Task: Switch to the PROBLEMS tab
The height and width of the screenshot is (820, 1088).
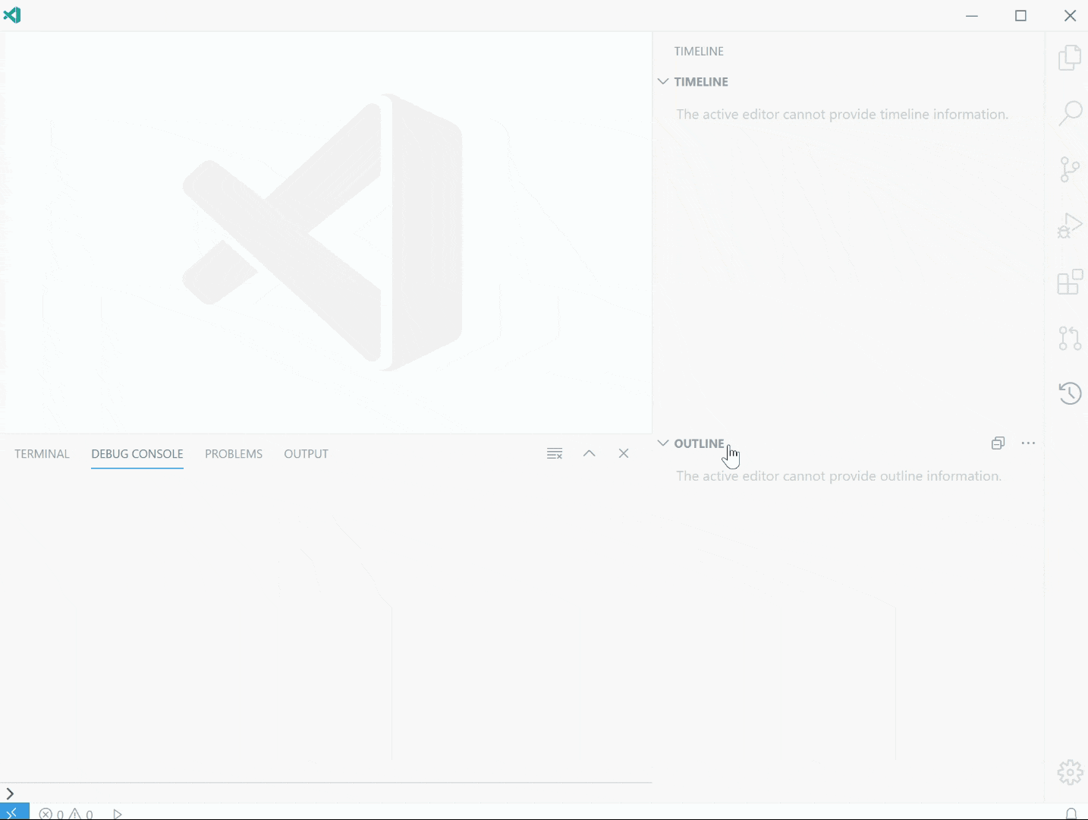Action: tap(233, 453)
